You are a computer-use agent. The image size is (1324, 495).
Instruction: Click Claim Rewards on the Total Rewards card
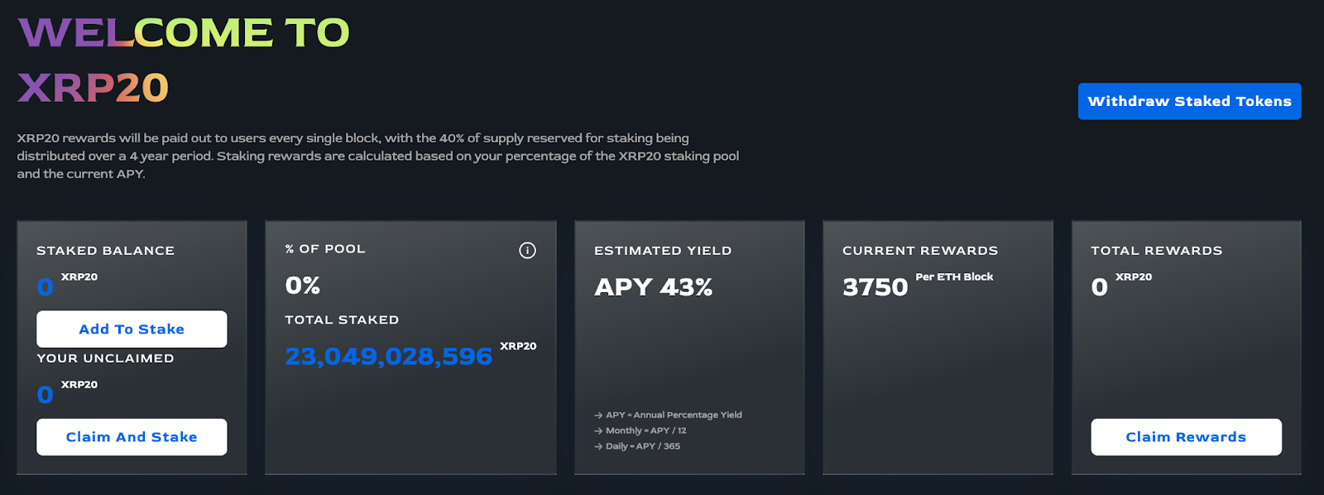(1186, 436)
